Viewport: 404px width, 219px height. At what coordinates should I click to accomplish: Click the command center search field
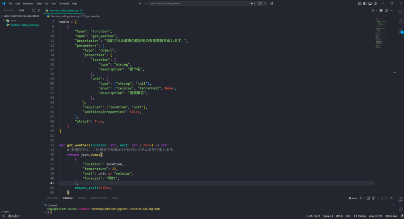pos(199,4)
